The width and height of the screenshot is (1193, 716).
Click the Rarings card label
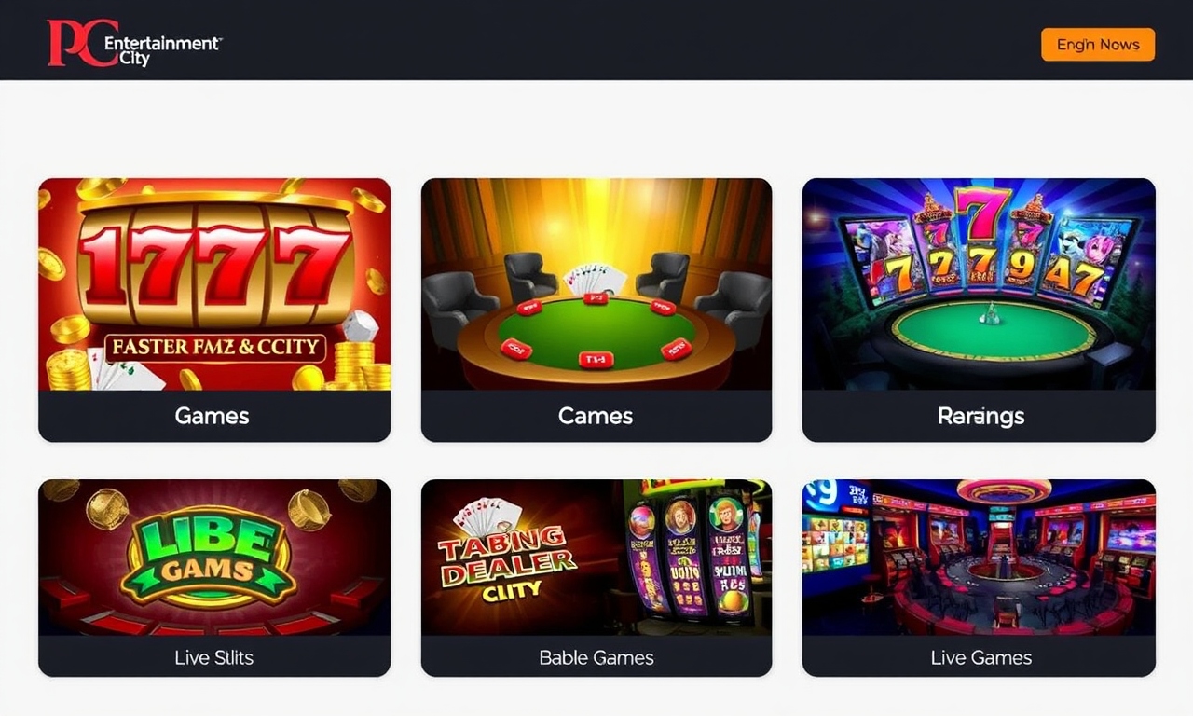pos(980,416)
